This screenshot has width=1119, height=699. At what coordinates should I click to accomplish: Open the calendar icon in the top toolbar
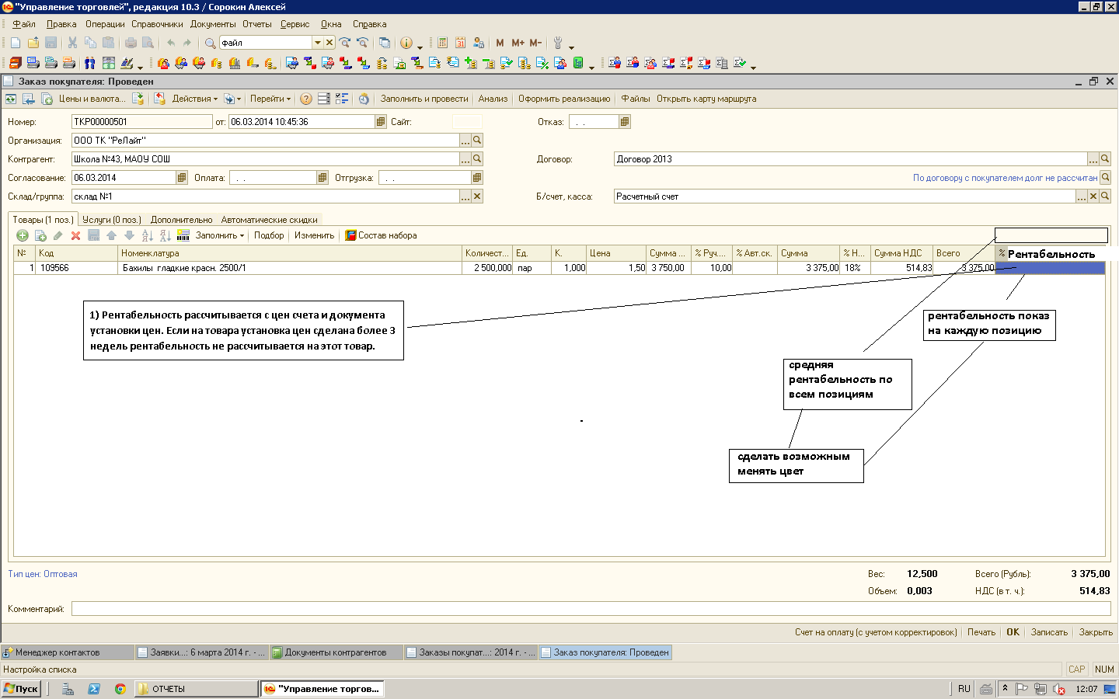(x=460, y=43)
